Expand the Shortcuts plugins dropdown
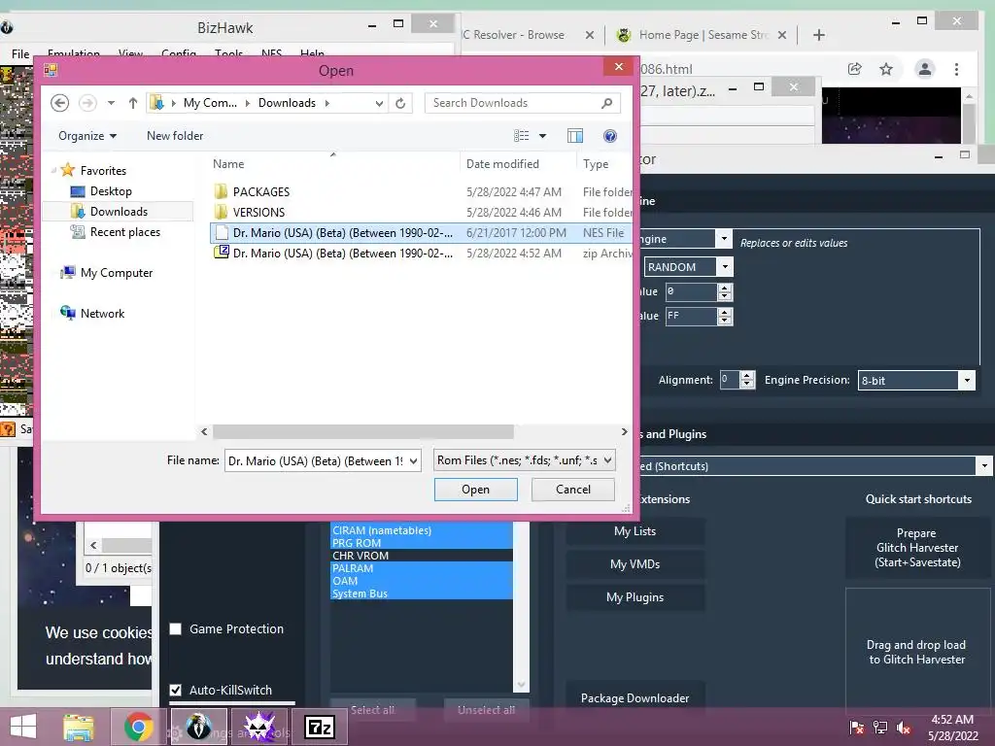Viewport: 995px width, 746px height. 983,466
